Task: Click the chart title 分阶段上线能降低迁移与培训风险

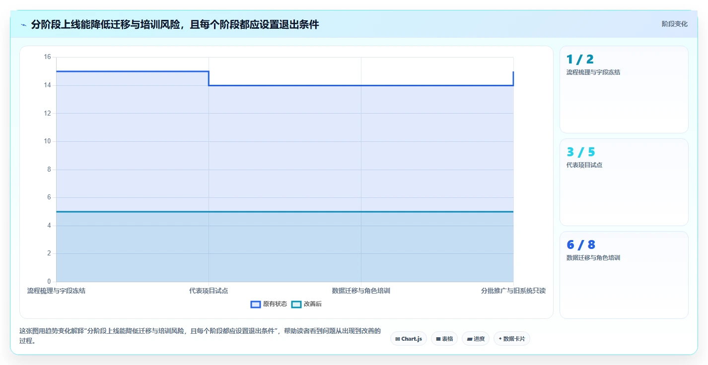Action: (175, 24)
